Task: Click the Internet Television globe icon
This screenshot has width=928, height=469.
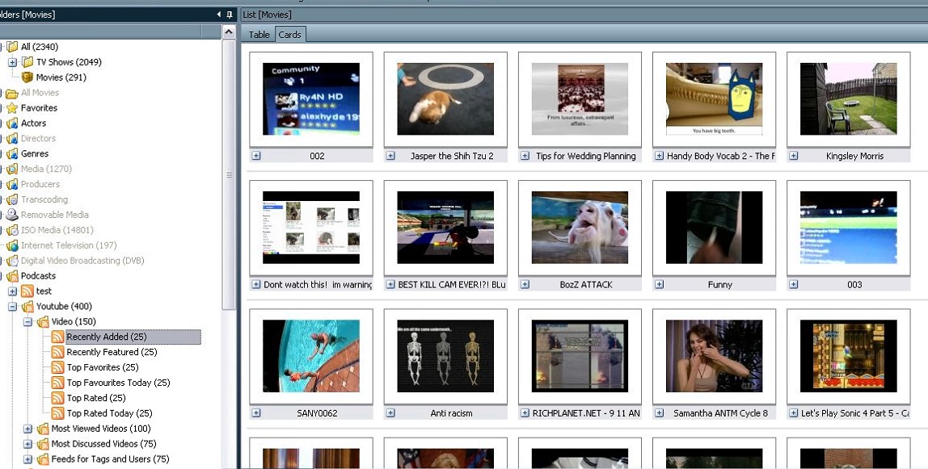Action: pos(12,245)
